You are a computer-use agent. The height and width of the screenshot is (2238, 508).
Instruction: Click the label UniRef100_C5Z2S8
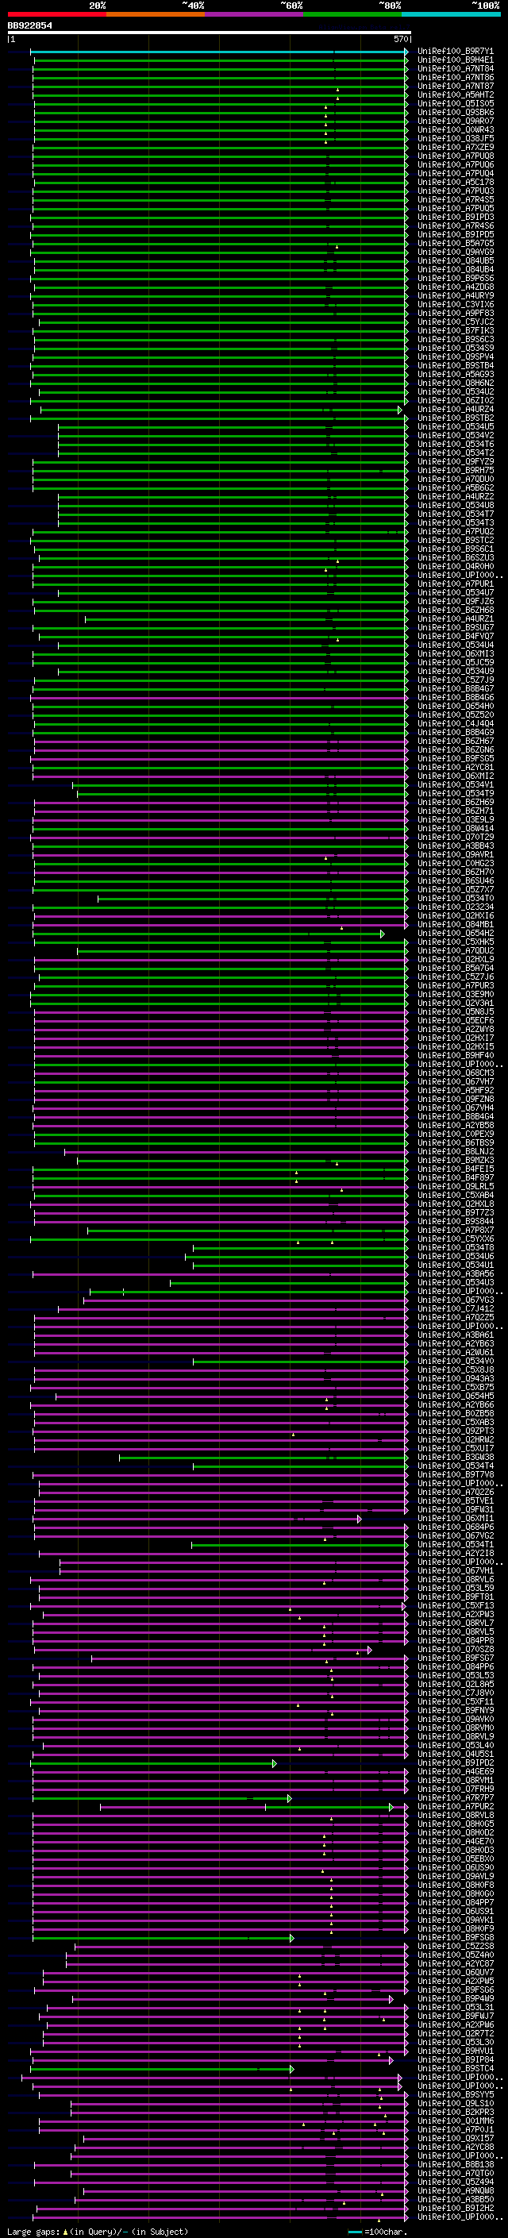[455, 1946]
